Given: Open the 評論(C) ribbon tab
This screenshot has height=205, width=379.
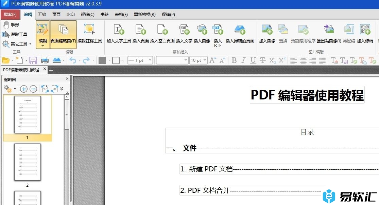Looking at the screenshot, I should pos(87,15).
